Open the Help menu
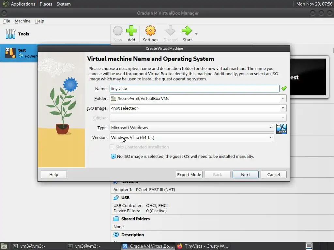The height and width of the screenshot is (250, 334). click(39, 21)
